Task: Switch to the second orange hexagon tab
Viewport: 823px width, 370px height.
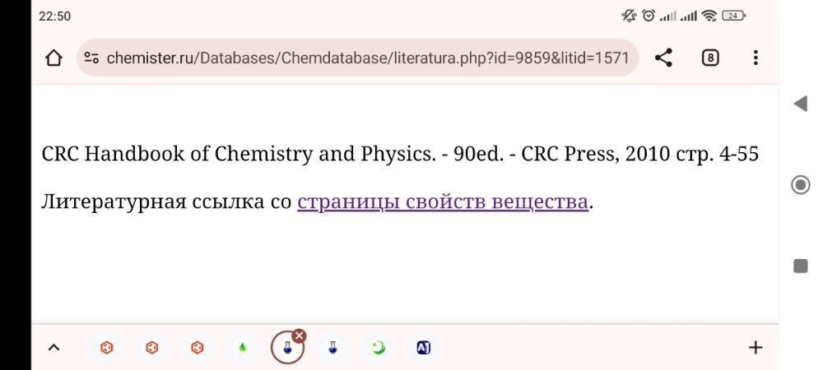Action: [x=151, y=348]
